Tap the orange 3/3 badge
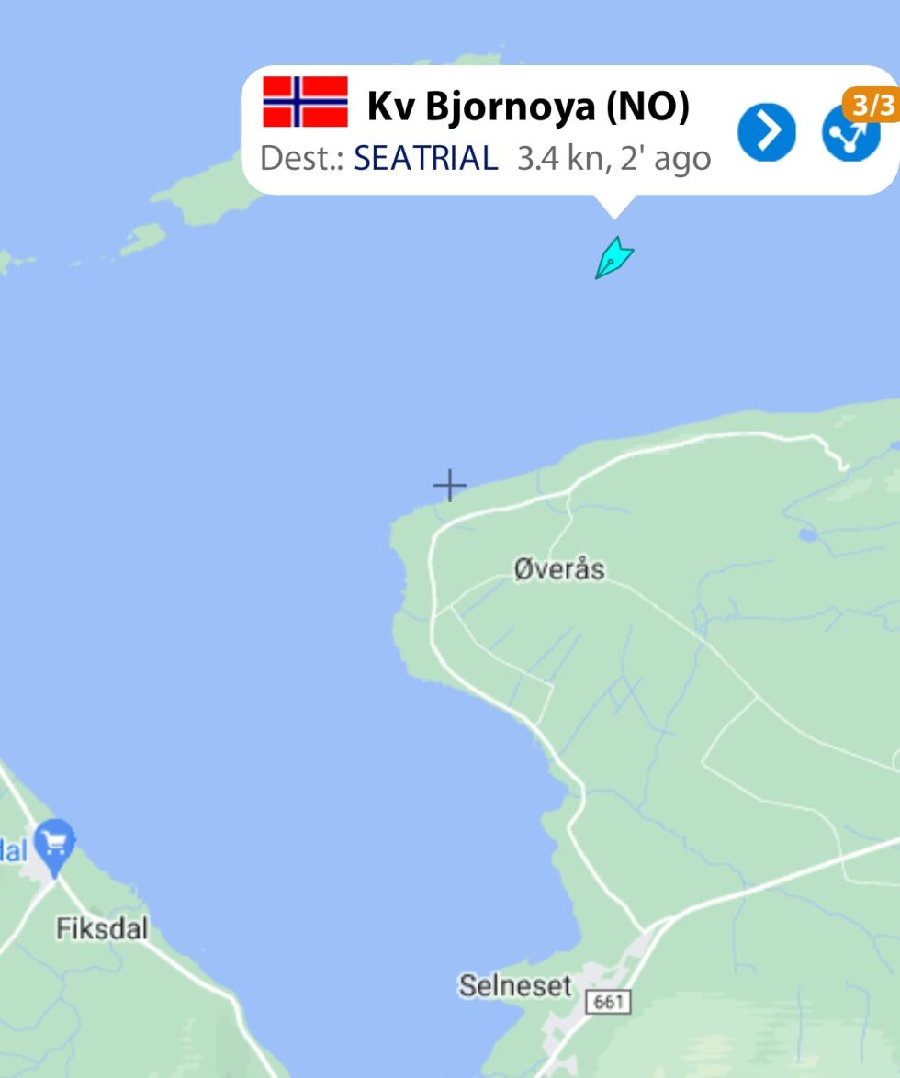Image resolution: width=900 pixels, height=1078 pixels. (872, 106)
